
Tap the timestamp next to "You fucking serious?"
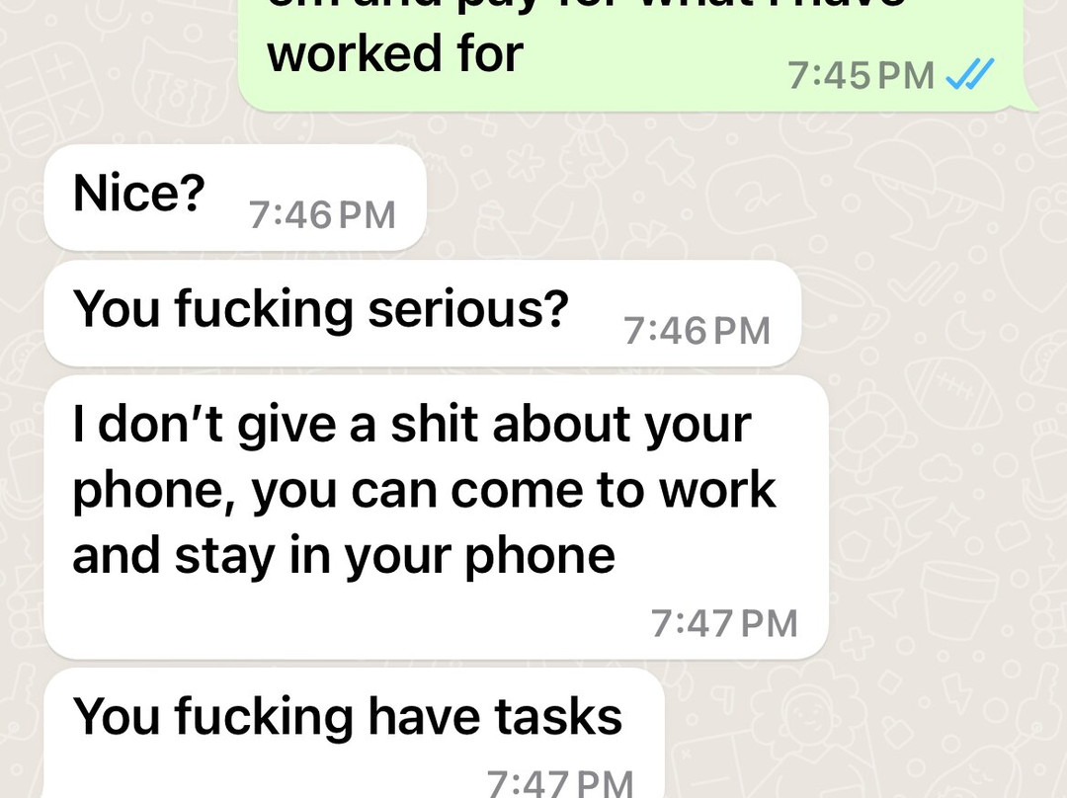pos(697,331)
